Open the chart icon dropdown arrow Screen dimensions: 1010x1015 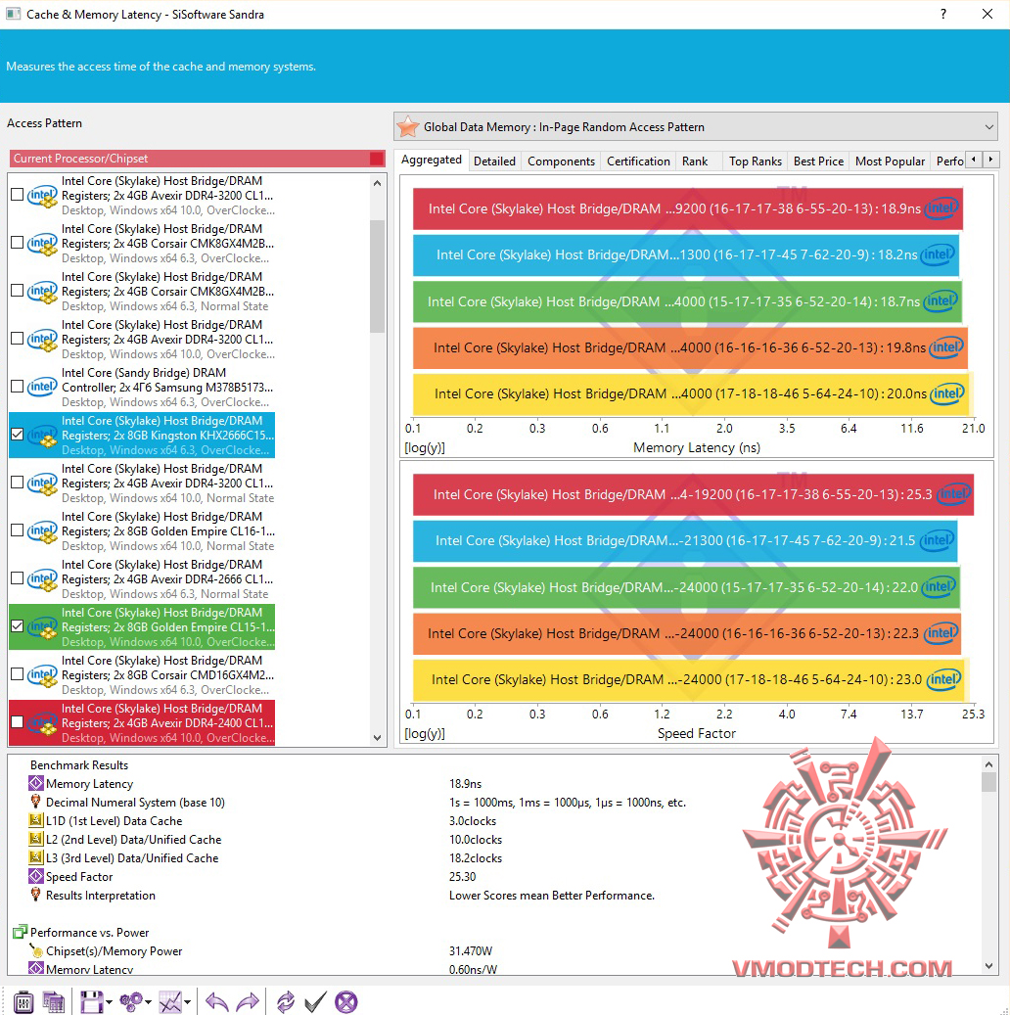188,1002
